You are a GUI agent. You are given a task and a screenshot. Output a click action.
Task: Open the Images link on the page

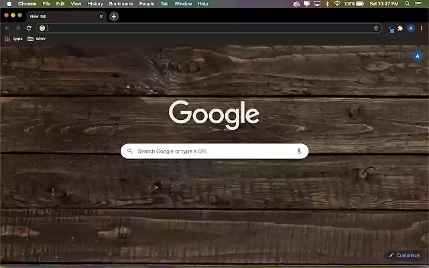(381, 56)
